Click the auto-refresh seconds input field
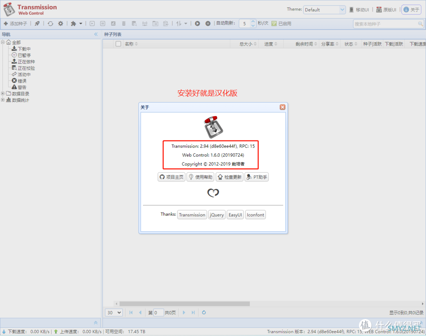 point(245,24)
